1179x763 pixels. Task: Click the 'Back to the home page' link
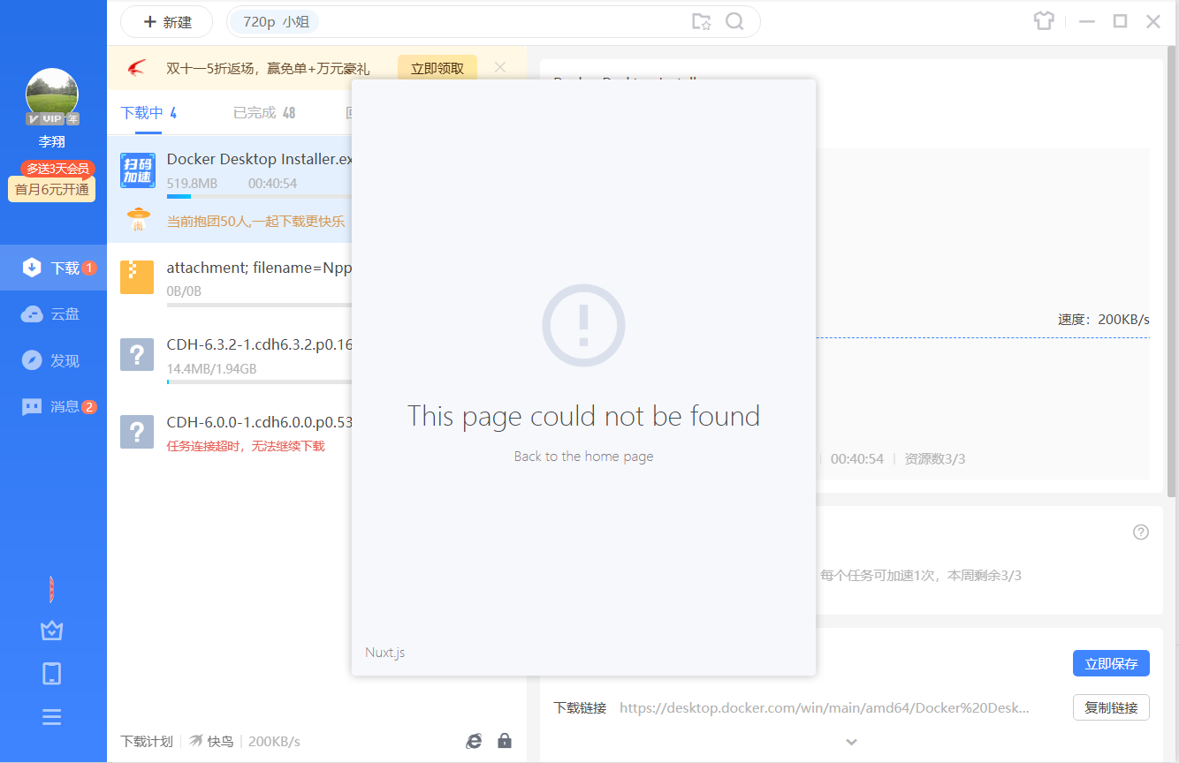[x=583, y=457]
